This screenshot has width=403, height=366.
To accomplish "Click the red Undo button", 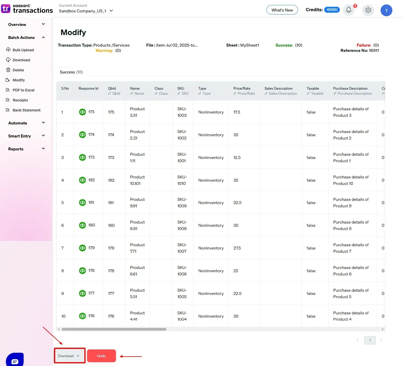I will click(101, 356).
